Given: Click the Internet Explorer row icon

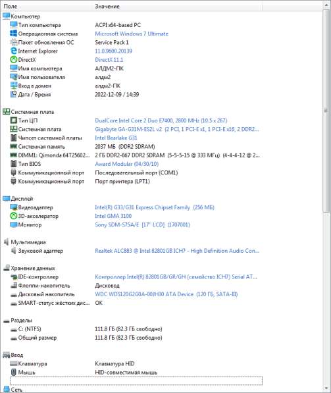Looking at the screenshot, I should [13, 51].
